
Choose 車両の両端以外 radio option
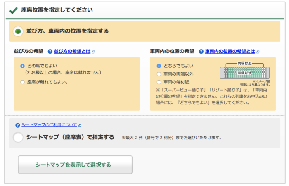coord(159,74)
